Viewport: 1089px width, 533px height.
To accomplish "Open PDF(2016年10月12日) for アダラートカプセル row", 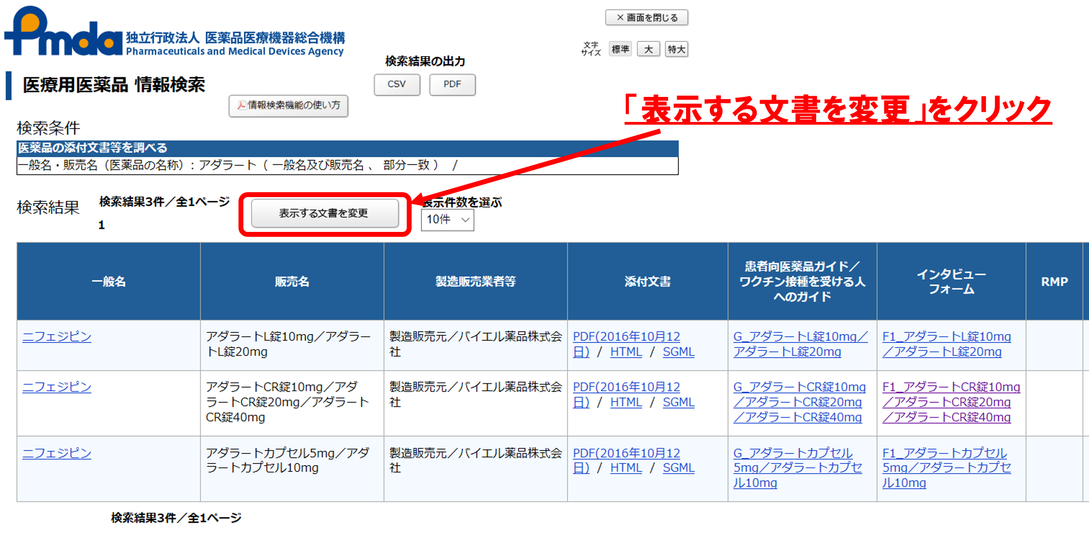I will click(626, 460).
